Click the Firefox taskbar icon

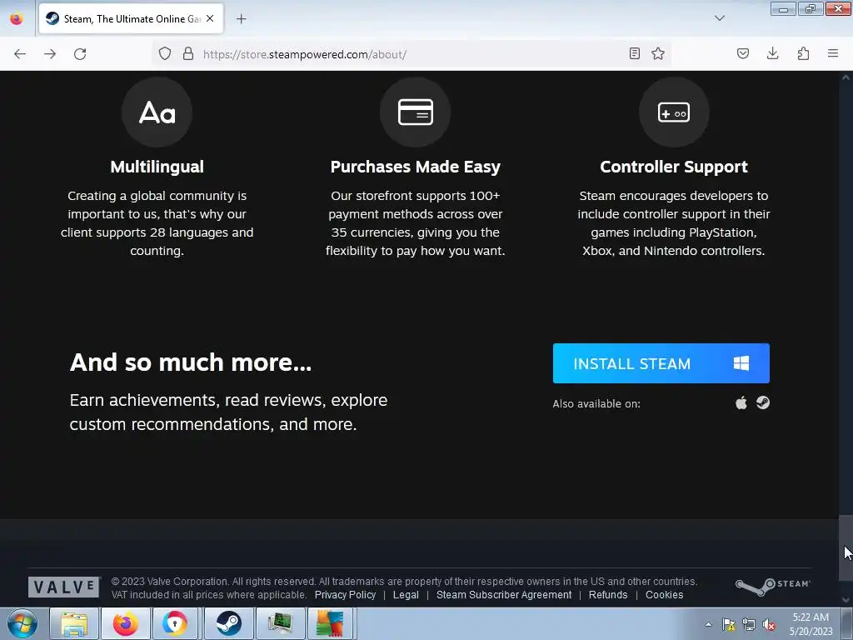[x=125, y=623]
